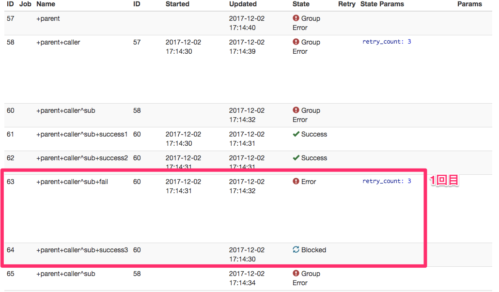Click the Updated column header
The width and height of the screenshot is (499, 292).
click(243, 4)
